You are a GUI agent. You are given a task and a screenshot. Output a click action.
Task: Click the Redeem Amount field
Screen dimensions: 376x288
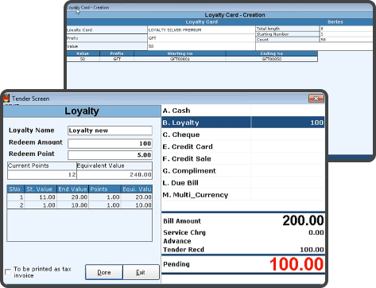(x=110, y=143)
